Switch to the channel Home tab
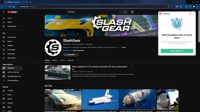Image resolution: width=200 pixels, height=112 pixels. point(47,60)
